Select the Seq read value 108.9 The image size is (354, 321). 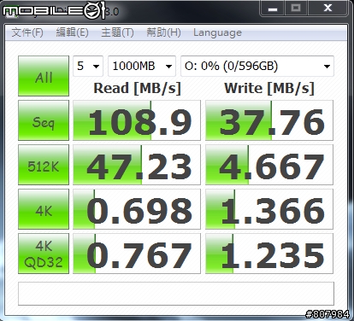click(137, 120)
